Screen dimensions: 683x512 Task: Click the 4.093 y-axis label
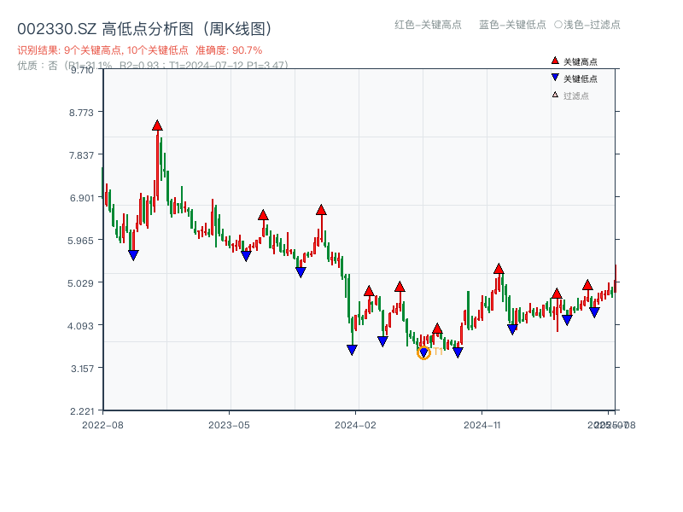pos(80,326)
